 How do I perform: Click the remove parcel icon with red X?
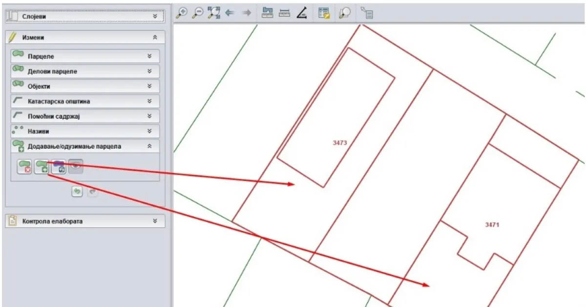24,167
